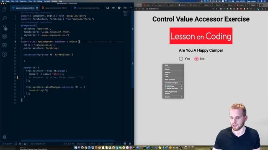Click the Apple menu icon

pyautogui.click(x=3, y=1)
